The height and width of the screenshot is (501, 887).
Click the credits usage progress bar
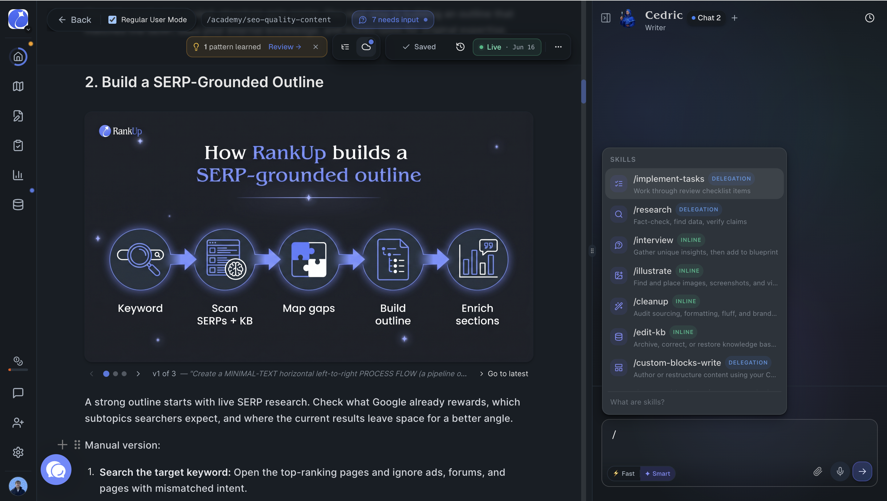[18, 370]
